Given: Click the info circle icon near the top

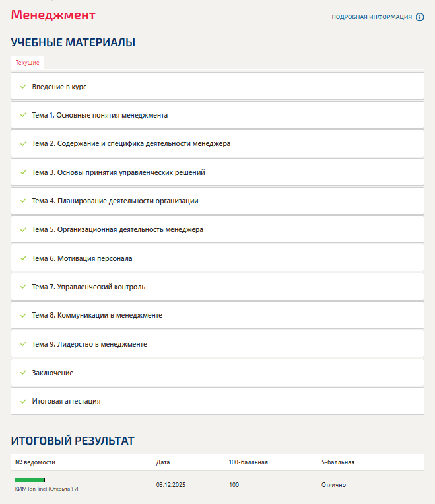Looking at the screenshot, I should pyautogui.click(x=420, y=17).
